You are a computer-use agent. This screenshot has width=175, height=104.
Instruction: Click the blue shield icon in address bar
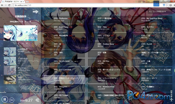pyautogui.click(x=164, y=5)
